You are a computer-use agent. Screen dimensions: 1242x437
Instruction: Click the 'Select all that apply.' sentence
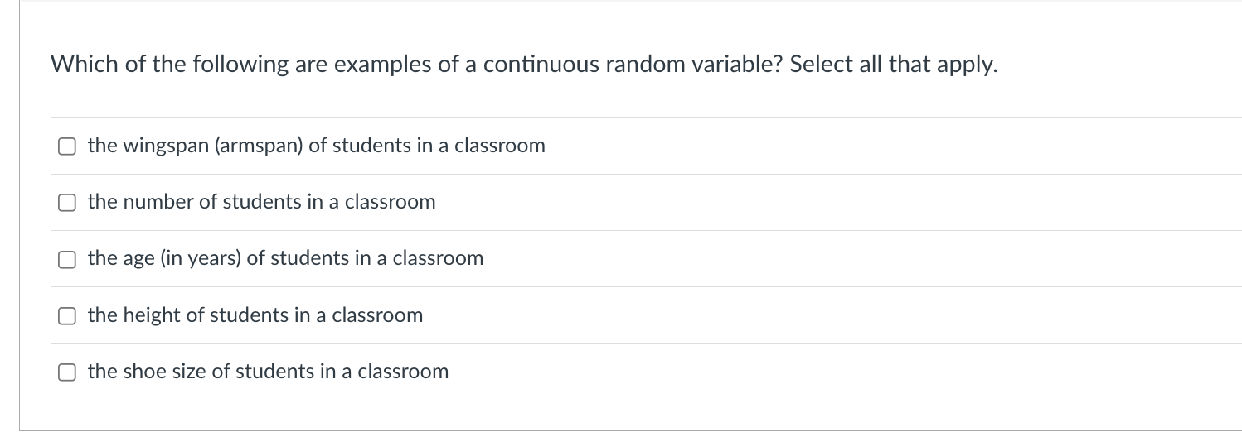[x=894, y=65]
